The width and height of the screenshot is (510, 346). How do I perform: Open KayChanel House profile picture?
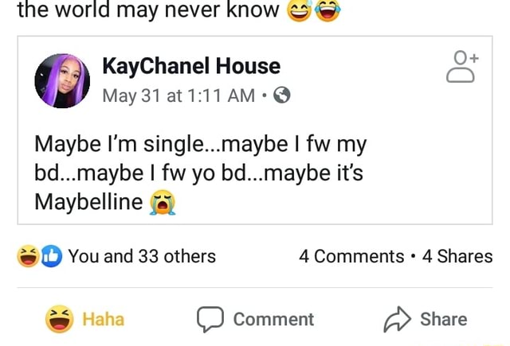click(61, 81)
